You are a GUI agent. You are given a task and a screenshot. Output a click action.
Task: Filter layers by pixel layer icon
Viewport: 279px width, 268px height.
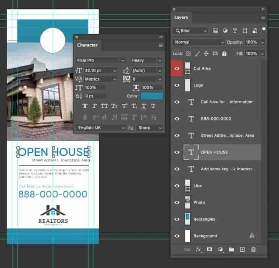click(x=215, y=31)
